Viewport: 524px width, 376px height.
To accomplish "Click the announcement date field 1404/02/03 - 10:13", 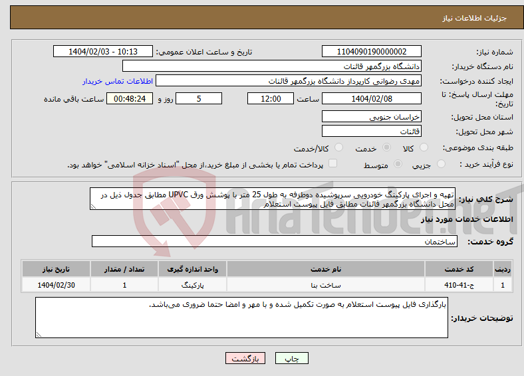I will click(103, 51).
